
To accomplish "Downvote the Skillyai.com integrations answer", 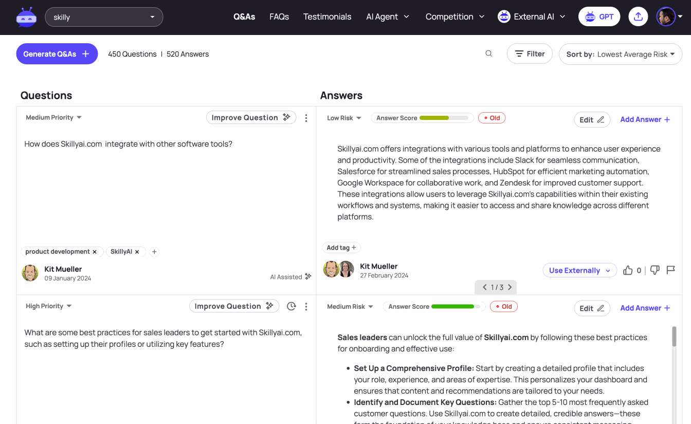I will (654, 270).
